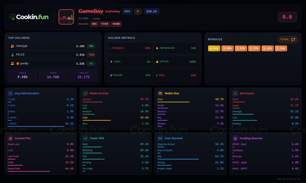Select the TOP 3 9.98% card
This screenshot has width=306, height=183.
22,75
